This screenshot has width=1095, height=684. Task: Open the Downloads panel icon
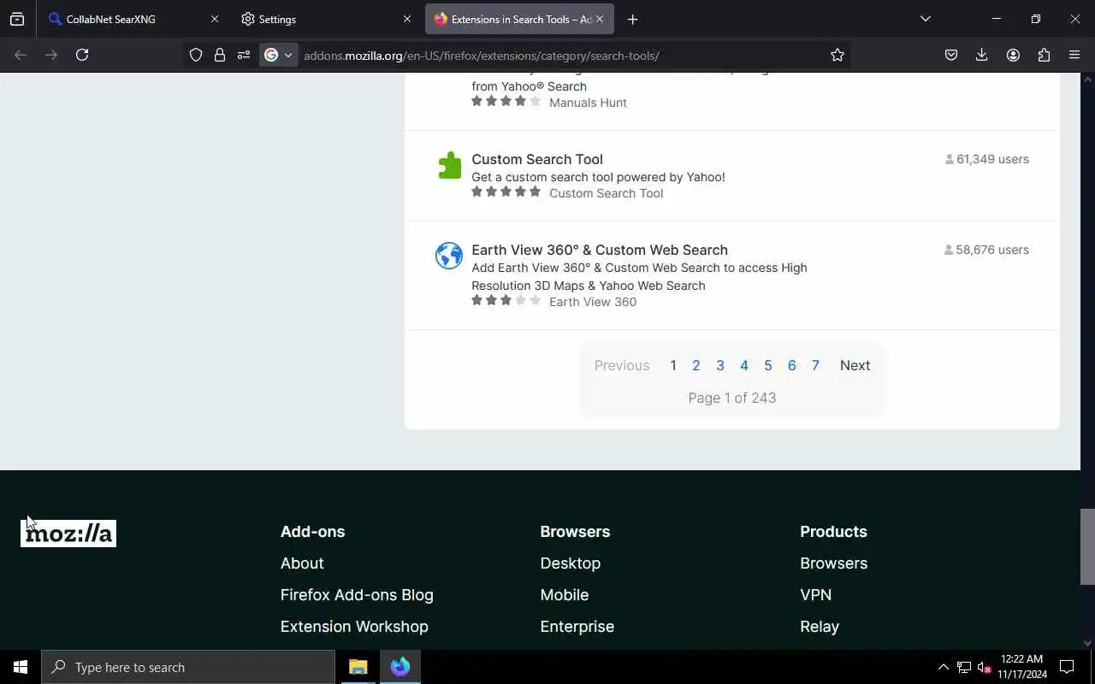coord(982,55)
